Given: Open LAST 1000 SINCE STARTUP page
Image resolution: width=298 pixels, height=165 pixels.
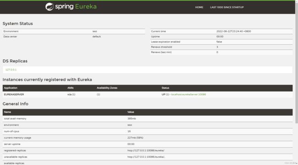Looking at the screenshot, I should [227, 7].
